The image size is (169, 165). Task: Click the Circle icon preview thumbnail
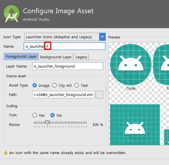pos(131,65)
